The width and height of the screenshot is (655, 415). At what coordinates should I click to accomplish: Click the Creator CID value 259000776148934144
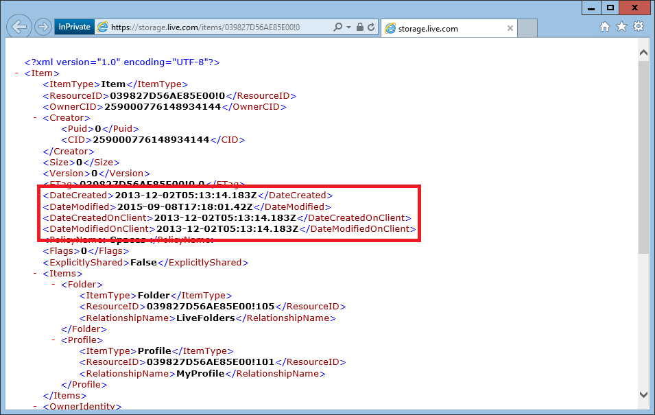point(151,139)
